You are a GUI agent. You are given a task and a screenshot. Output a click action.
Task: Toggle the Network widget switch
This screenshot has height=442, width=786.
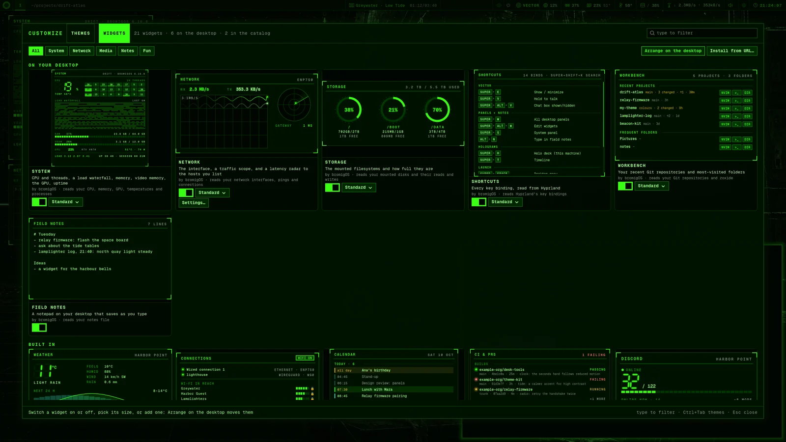click(x=186, y=193)
